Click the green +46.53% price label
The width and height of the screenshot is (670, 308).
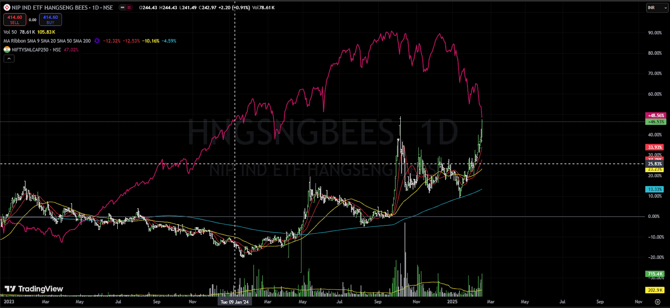tap(655, 122)
